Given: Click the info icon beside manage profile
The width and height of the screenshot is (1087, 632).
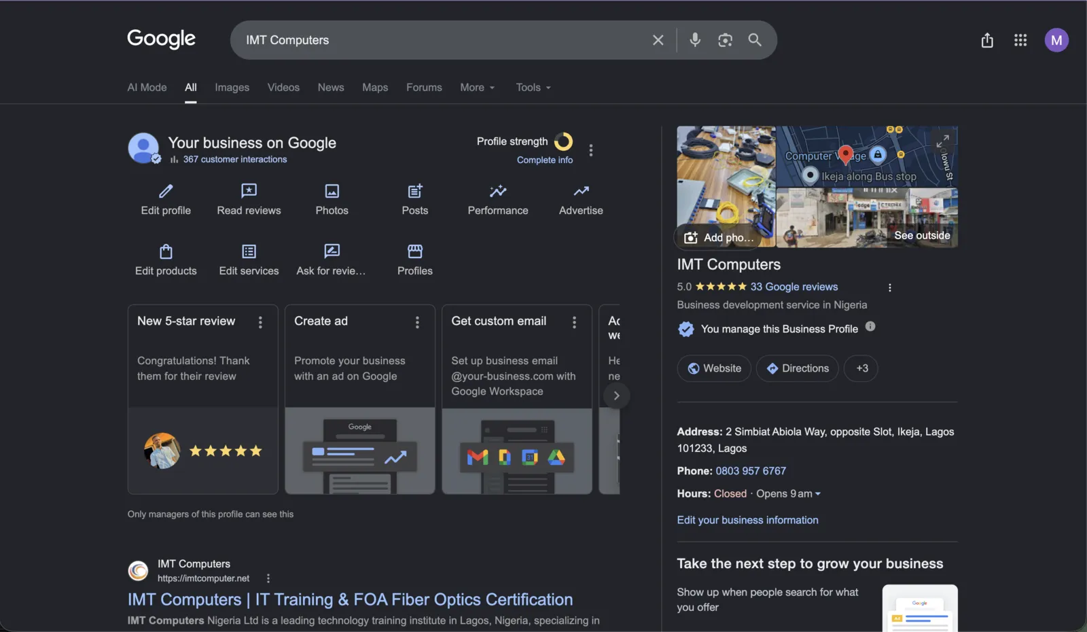Looking at the screenshot, I should tap(870, 327).
